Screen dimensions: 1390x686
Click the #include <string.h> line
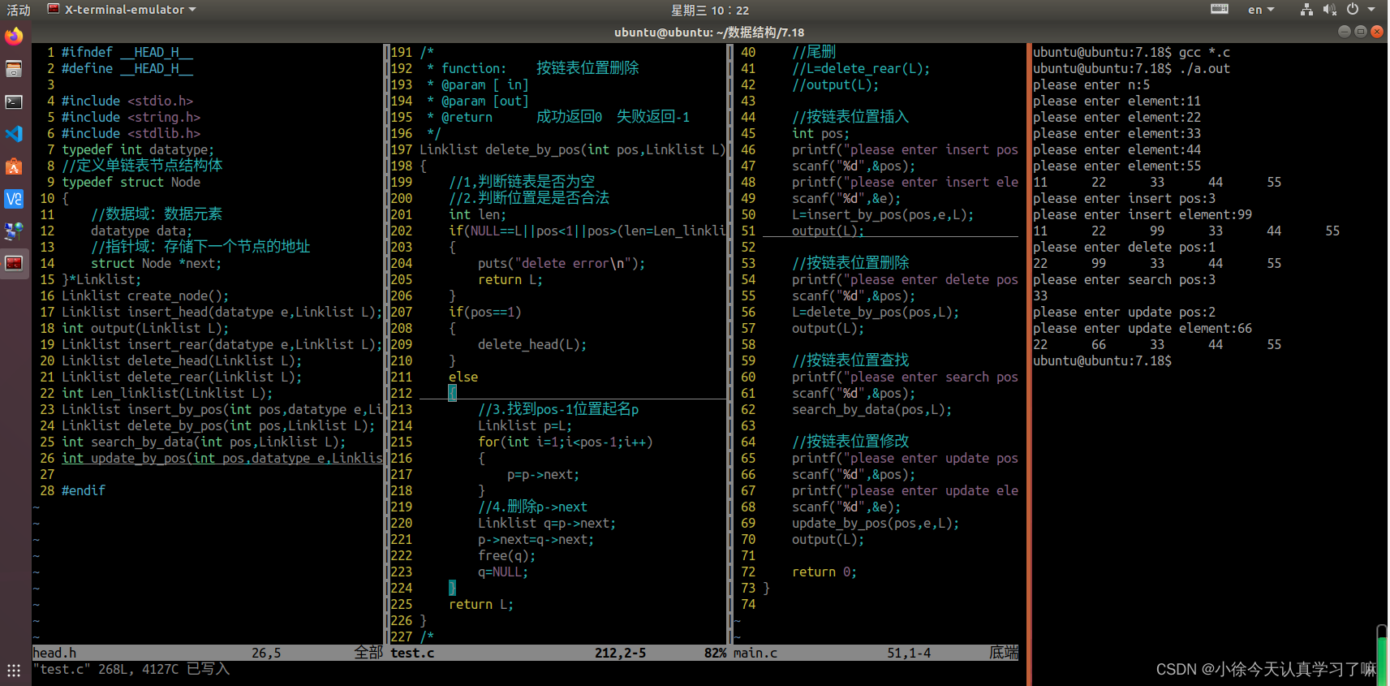click(131, 117)
